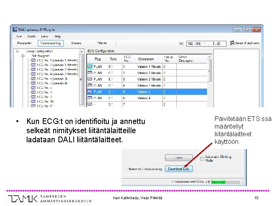Click the Sync button

(179, 158)
